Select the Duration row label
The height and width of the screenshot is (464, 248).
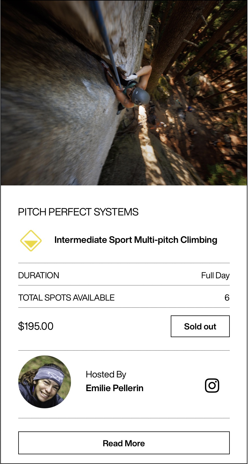click(x=39, y=275)
